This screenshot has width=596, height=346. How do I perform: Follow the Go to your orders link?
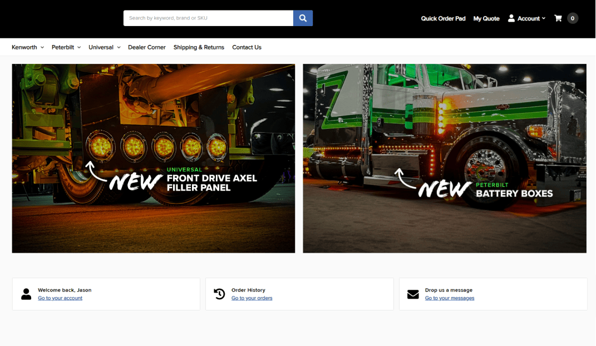tap(252, 298)
